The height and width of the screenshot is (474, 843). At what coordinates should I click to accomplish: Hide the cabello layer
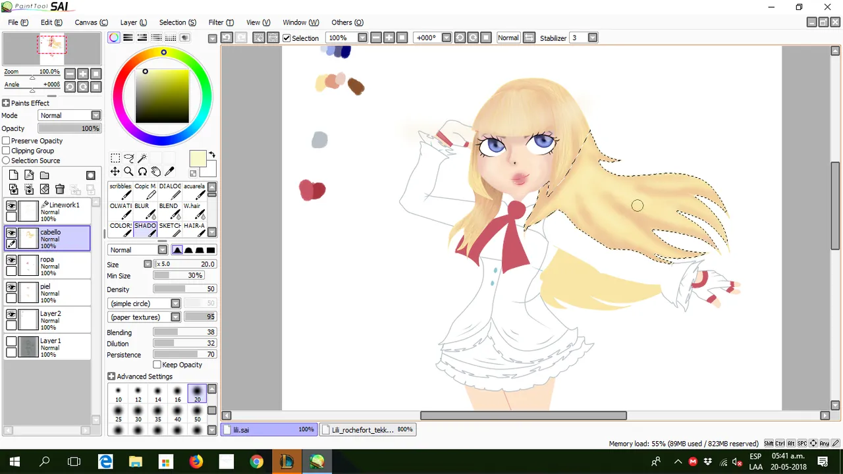click(x=12, y=233)
